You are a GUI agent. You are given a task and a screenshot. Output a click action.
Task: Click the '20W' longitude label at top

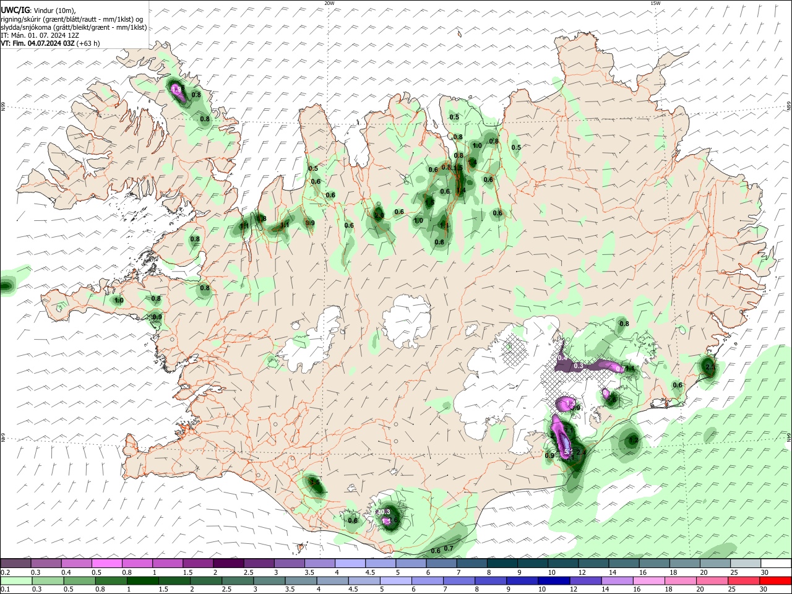pyautogui.click(x=329, y=3)
